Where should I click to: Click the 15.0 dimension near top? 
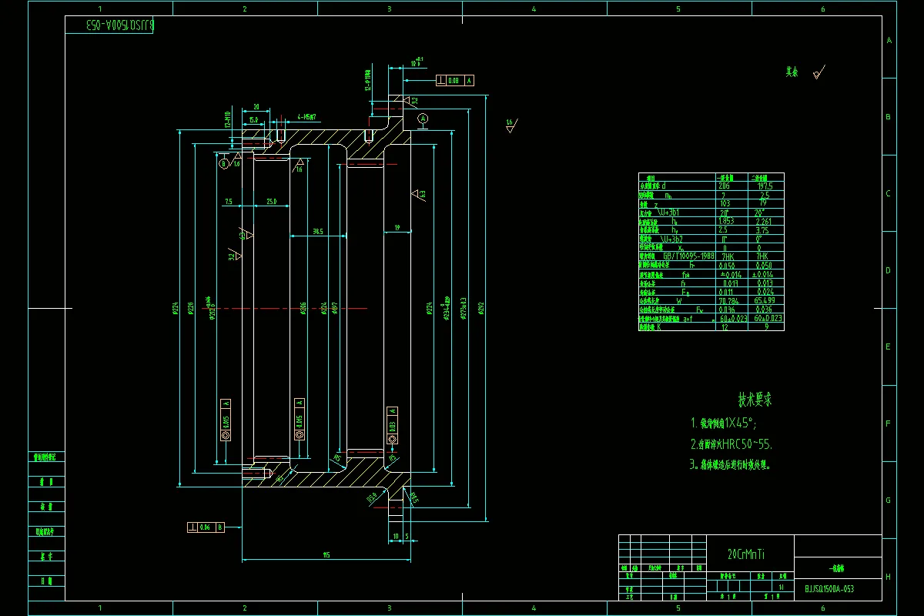pyautogui.click(x=253, y=120)
